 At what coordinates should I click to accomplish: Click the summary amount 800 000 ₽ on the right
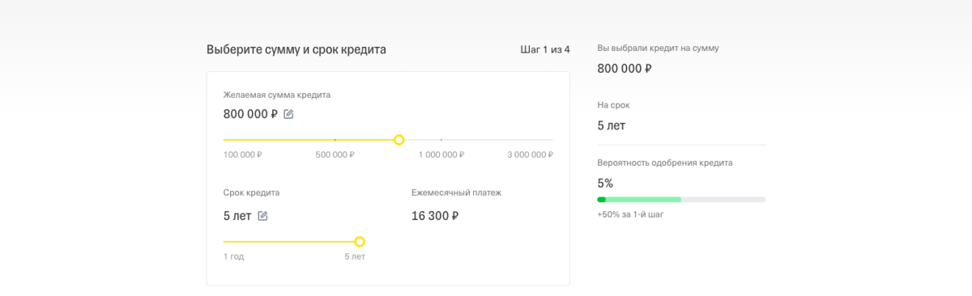[x=625, y=68]
